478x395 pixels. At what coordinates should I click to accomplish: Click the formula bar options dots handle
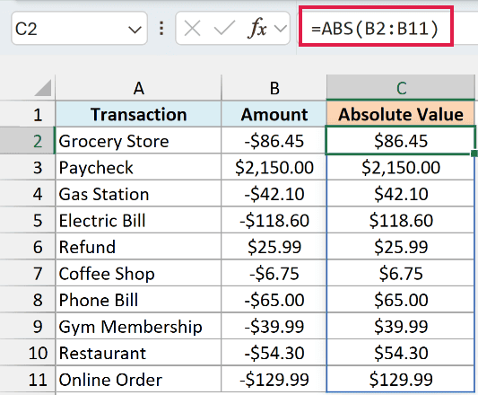[x=161, y=29]
